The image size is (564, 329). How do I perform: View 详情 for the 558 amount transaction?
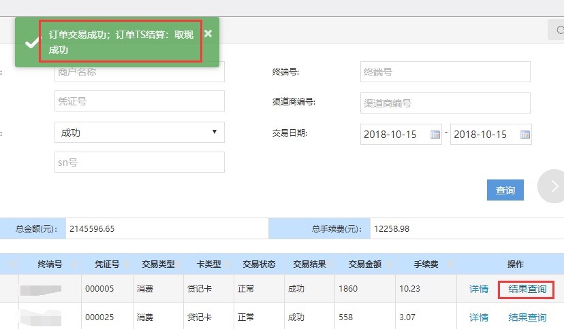point(479,317)
